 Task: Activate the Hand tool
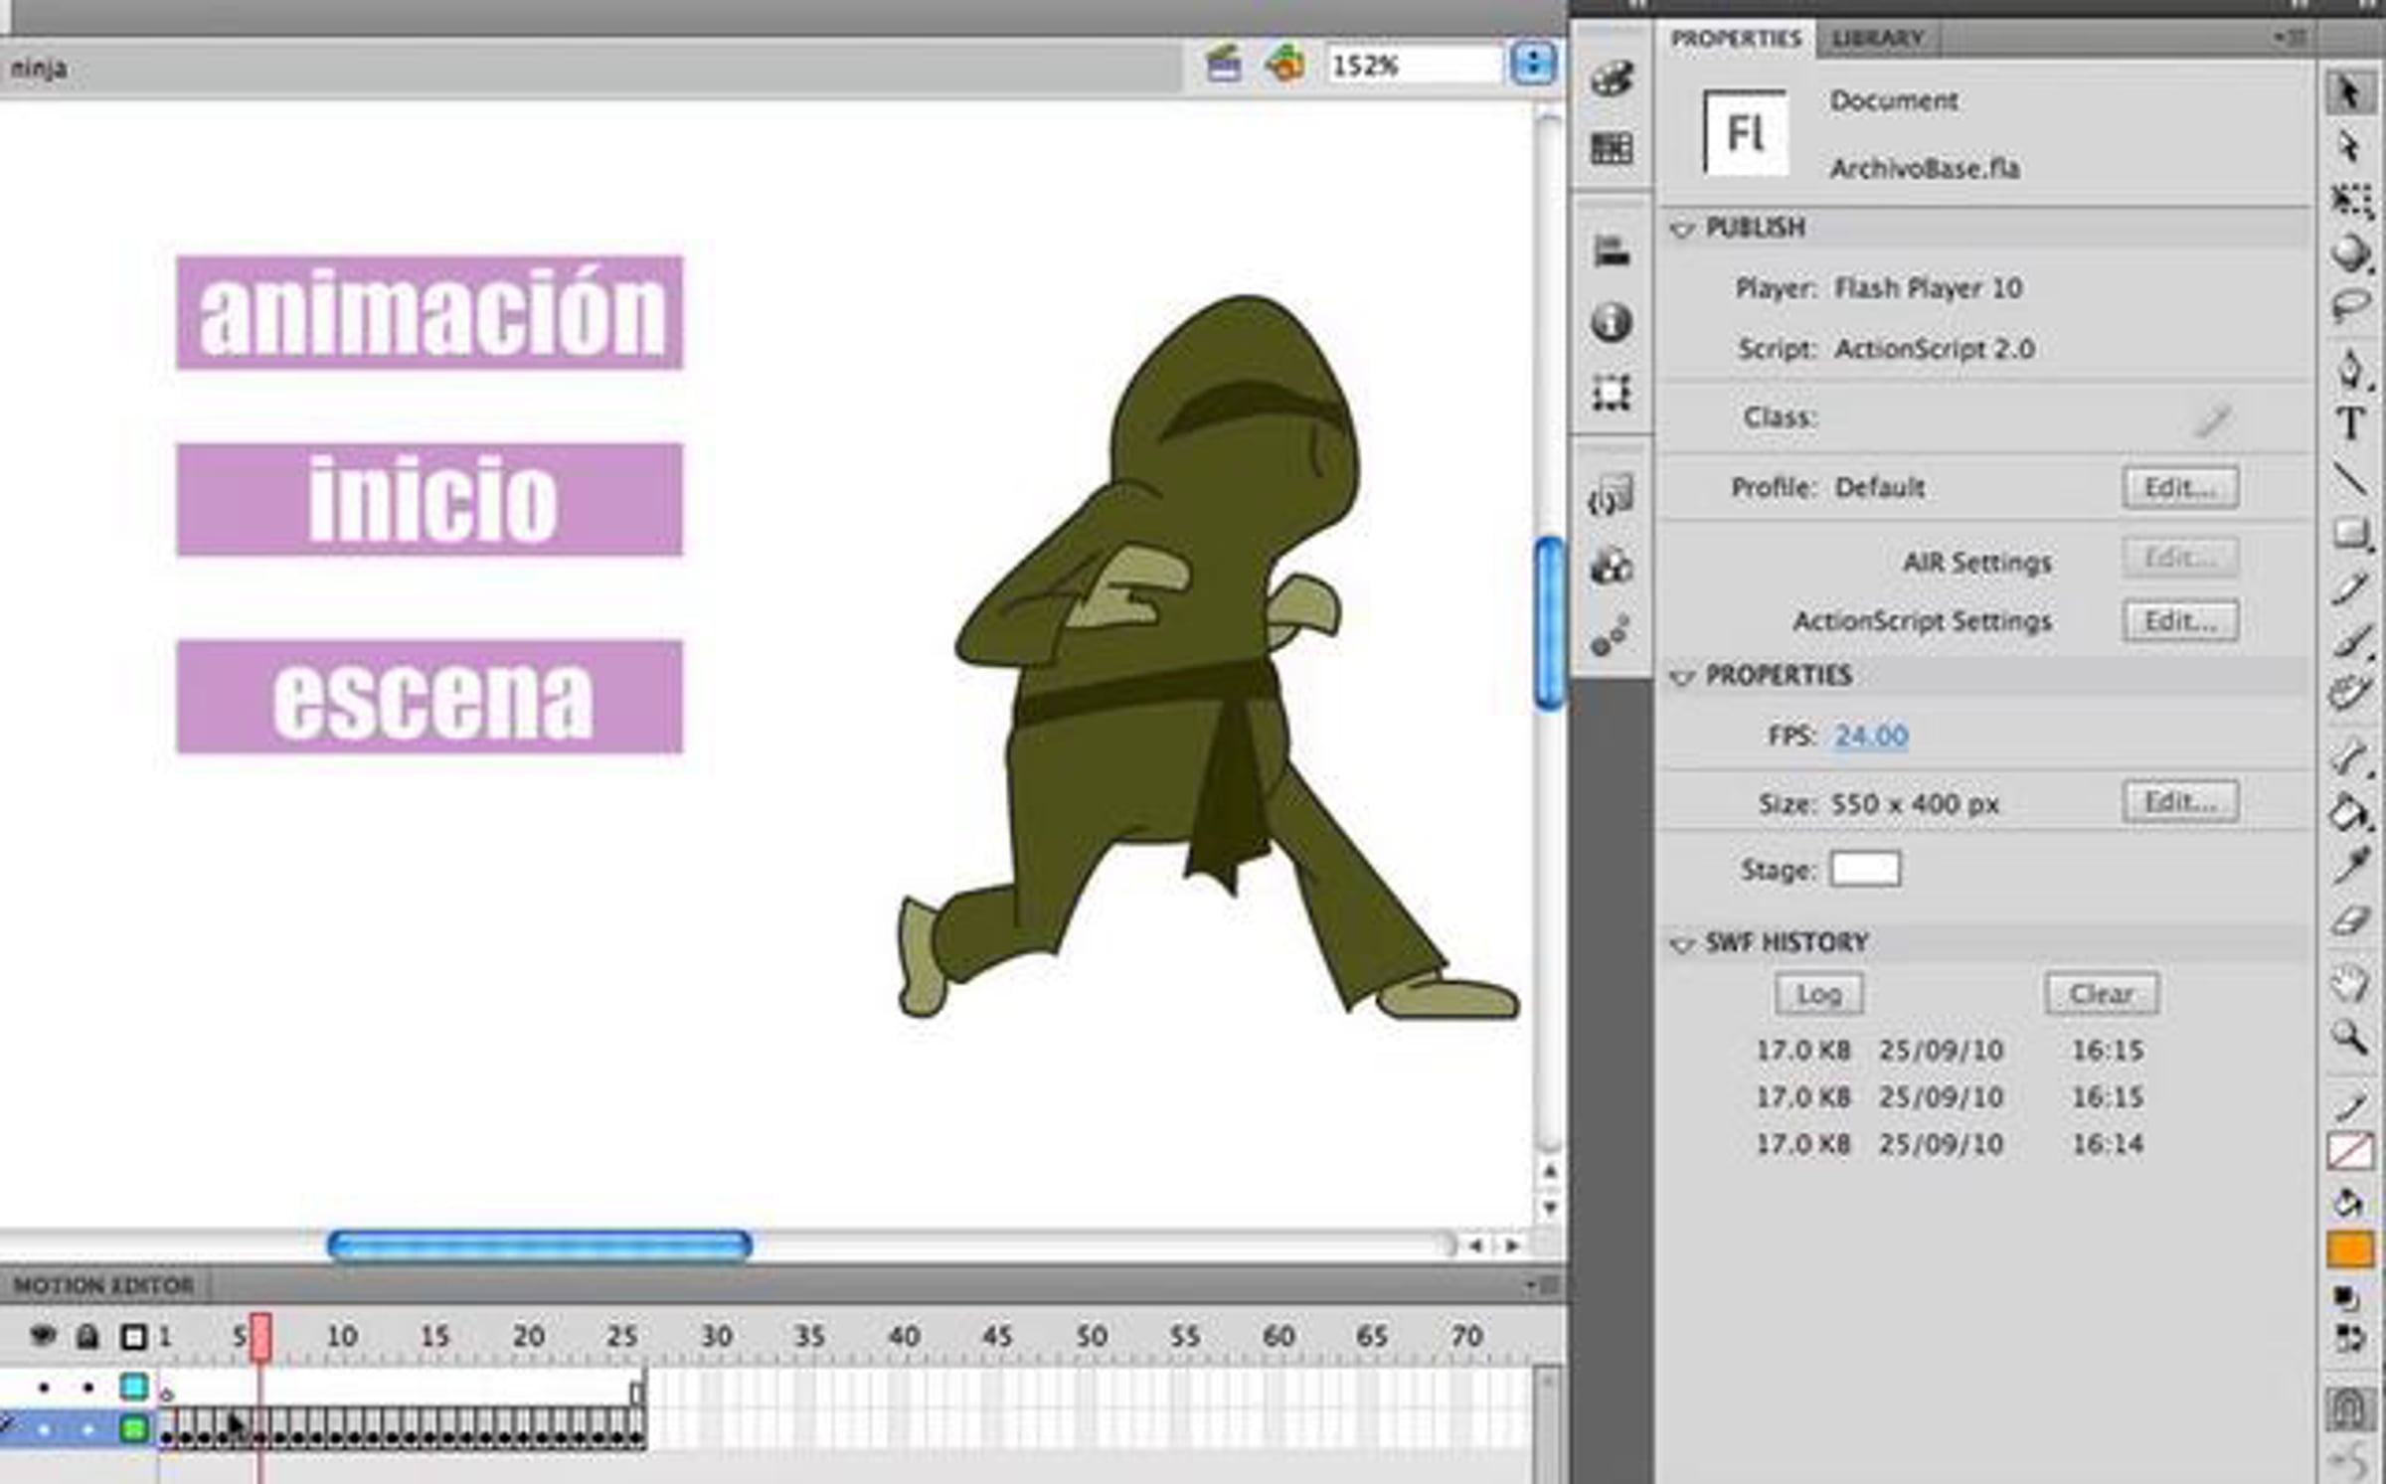pos(2350,984)
